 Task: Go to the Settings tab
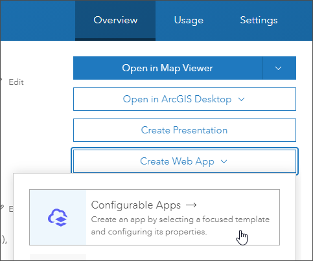pos(259,20)
